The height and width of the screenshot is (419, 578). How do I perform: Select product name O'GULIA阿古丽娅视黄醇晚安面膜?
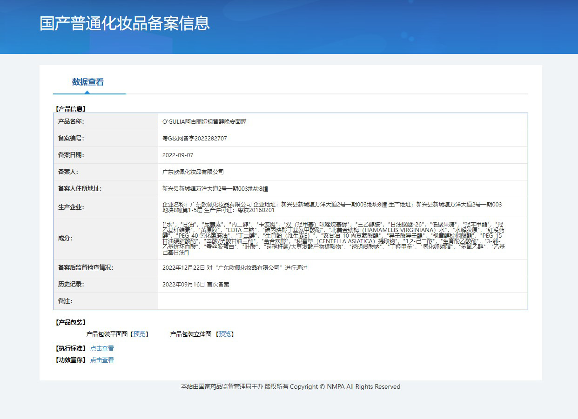(x=204, y=122)
